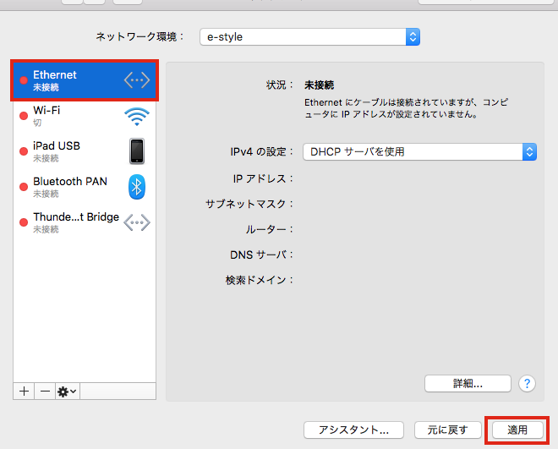Click the ルーター label

click(x=269, y=229)
